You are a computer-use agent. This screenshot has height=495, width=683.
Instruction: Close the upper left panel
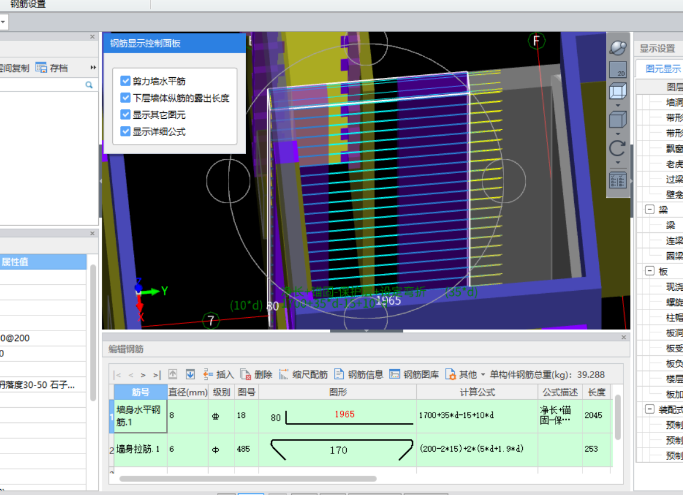coord(92,37)
